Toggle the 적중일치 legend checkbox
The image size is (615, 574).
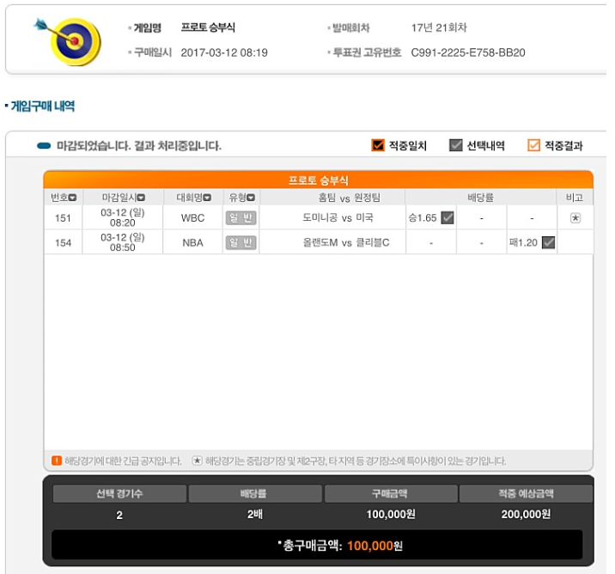click(378, 145)
